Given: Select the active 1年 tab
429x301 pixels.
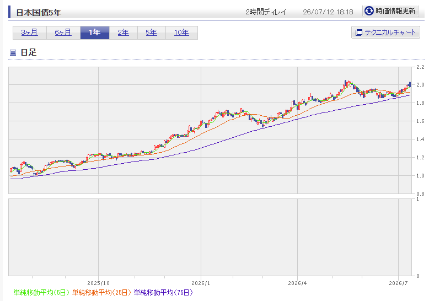Looking at the screenshot, I should [x=95, y=33].
